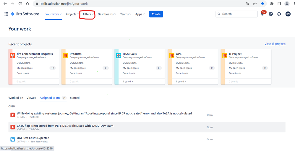Open View all projects link
The height and width of the screenshot is (151, 295).
275,44
